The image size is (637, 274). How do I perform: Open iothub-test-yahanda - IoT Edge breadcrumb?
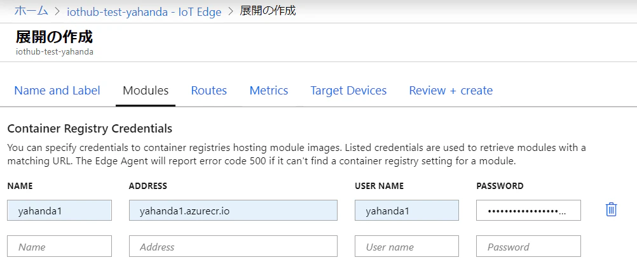(144, 12)
